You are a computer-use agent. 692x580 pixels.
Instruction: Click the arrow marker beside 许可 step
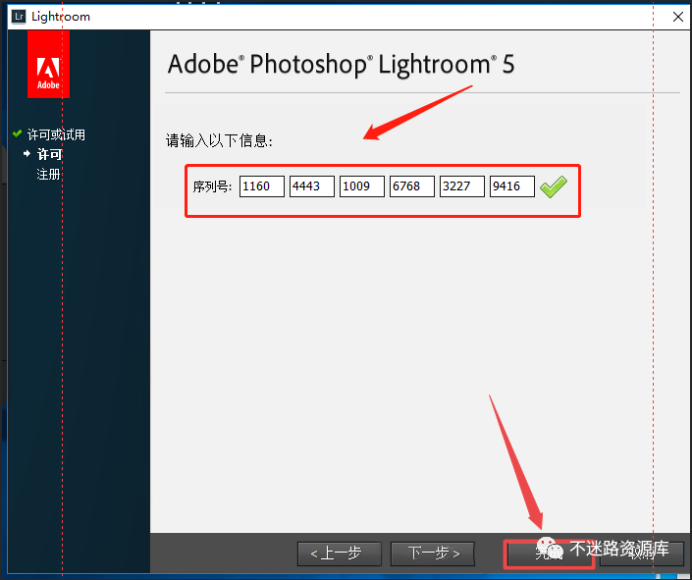tap(27, 154)
